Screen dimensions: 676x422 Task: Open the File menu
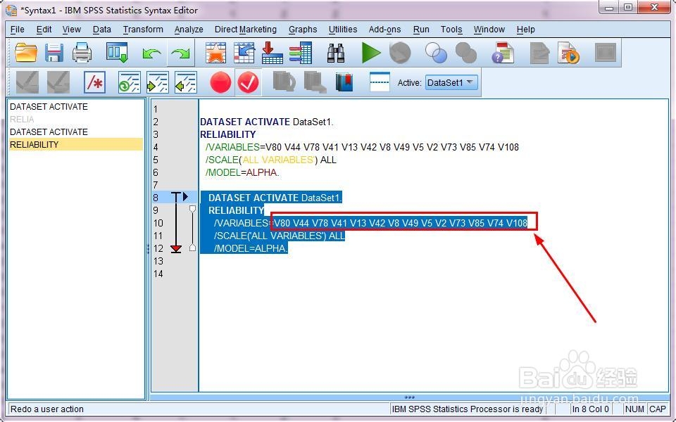click(17, 30)
